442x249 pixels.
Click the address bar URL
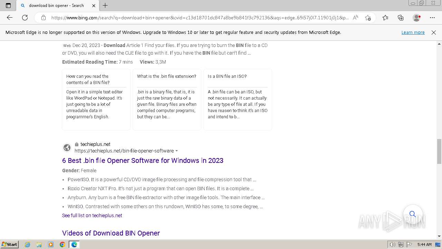click(200, 18)
